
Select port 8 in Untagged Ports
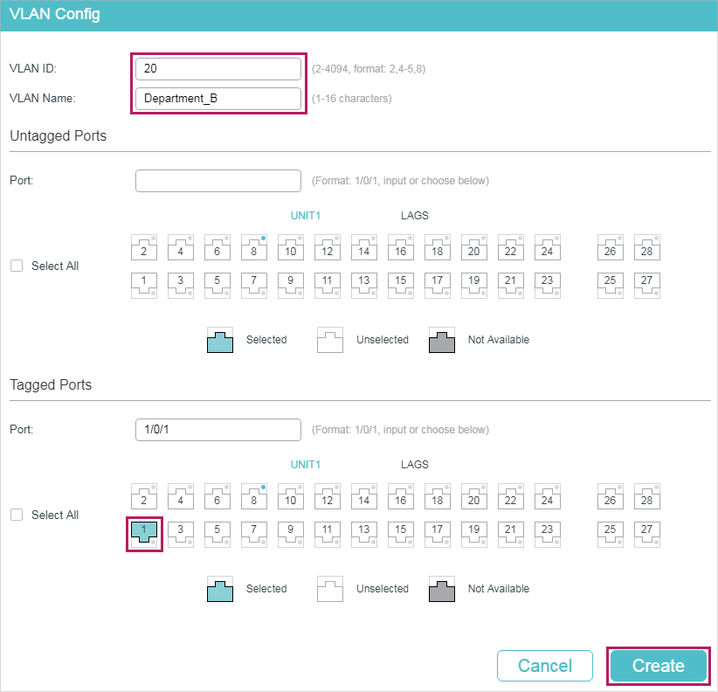pyautogui.click(x=253, y=247)
